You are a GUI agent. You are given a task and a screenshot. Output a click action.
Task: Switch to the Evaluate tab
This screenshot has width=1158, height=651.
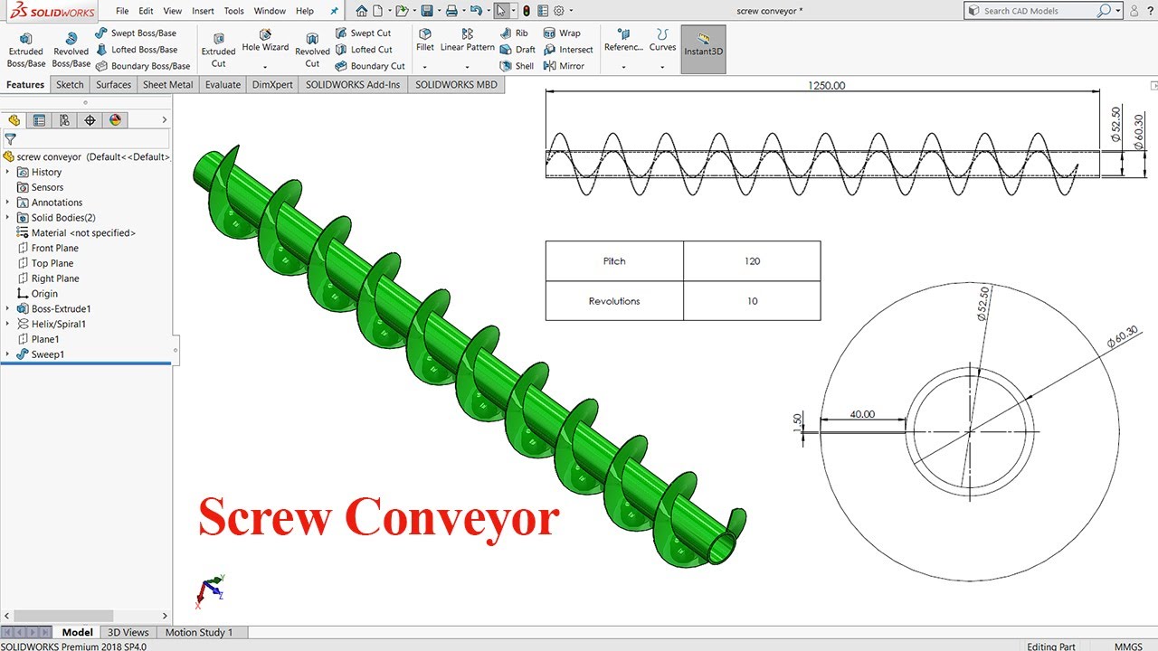click(223, 84)
